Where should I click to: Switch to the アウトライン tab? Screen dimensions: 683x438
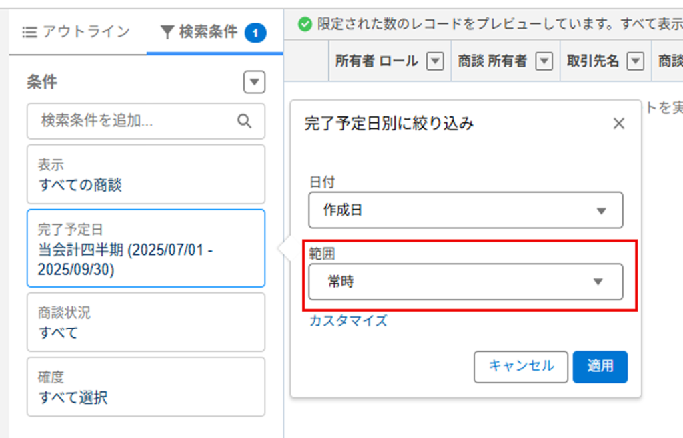[75, 31]
